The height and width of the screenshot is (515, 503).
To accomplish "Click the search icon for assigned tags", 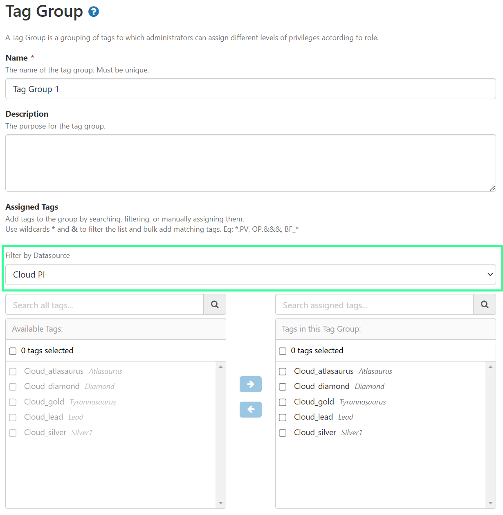I will click(484, 305).
